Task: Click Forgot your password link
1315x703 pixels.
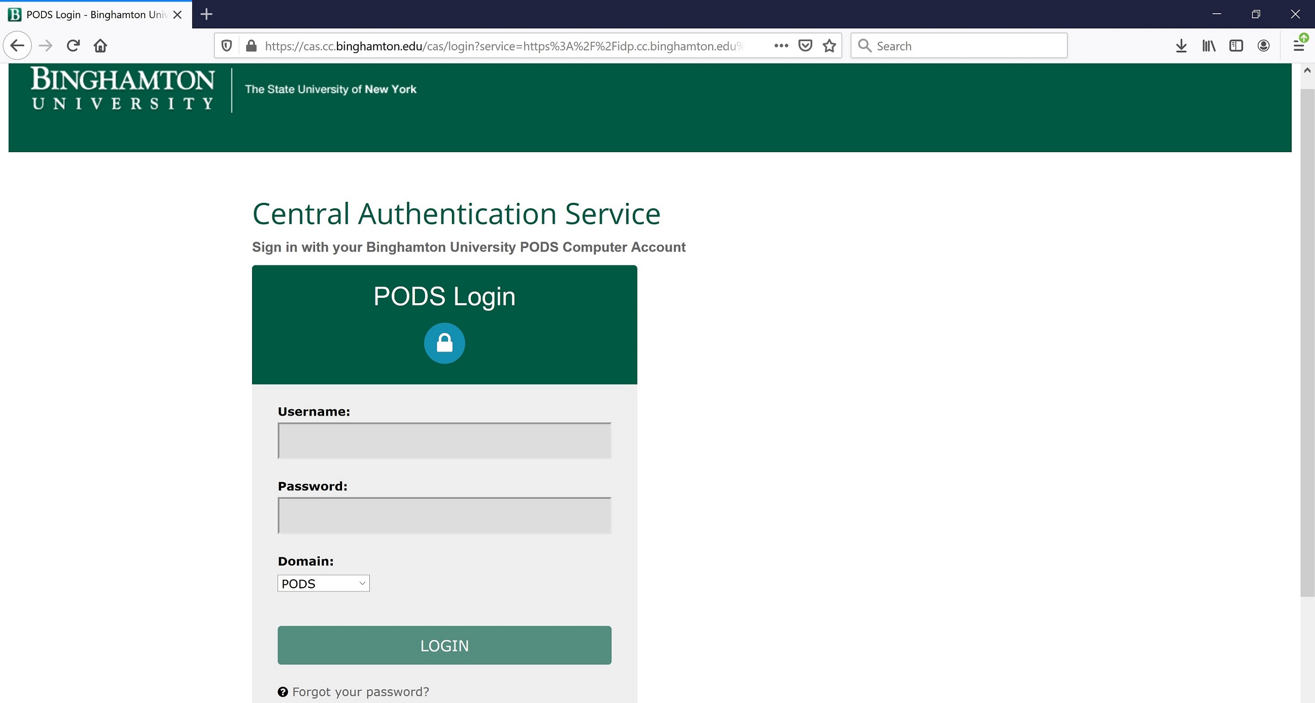Action: coord(360,692)
